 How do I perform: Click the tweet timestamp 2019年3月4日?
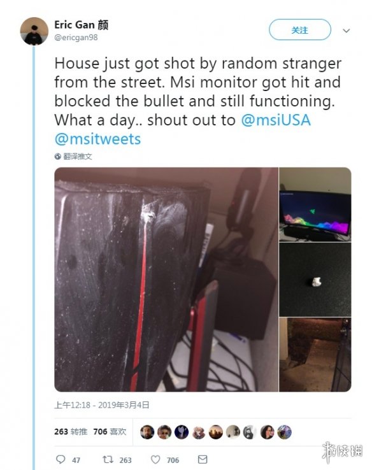pos(124,405)
